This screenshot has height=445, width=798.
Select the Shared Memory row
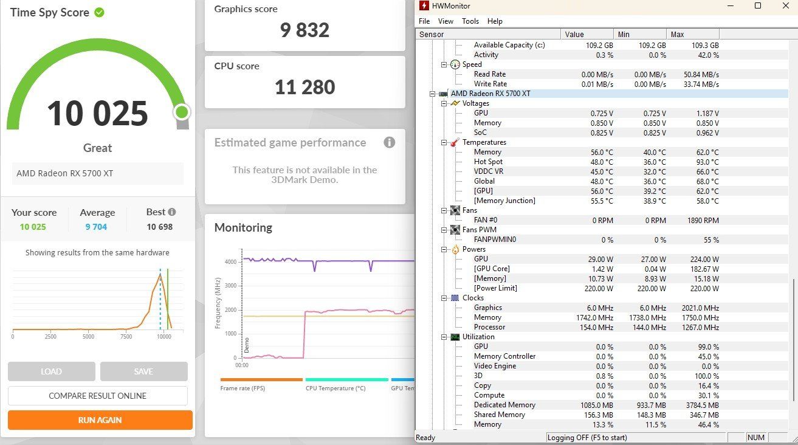602,415
